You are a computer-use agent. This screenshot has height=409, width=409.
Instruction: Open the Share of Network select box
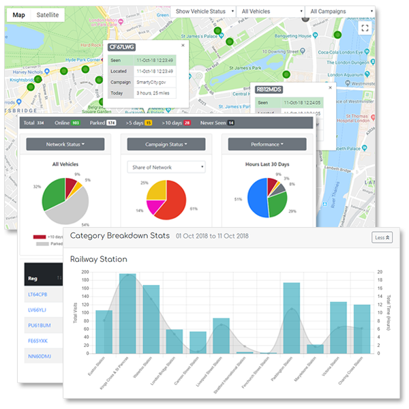tap(166, 167)
